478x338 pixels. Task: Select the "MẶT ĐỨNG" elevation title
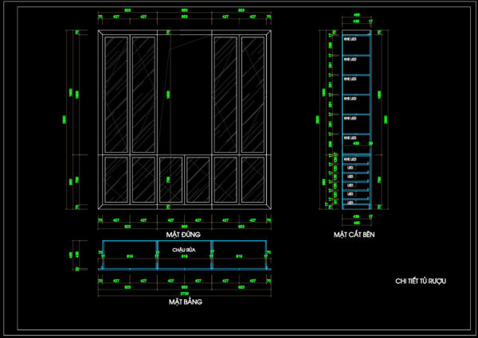point(183,235)
